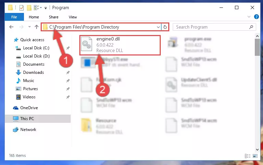The height and width of the screenshot is (165, 263).
Task: Click the Search Program box
Action: tap(214, 27)
